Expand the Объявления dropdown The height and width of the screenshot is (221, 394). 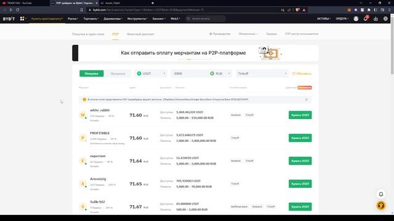click(x=248, y=34)
